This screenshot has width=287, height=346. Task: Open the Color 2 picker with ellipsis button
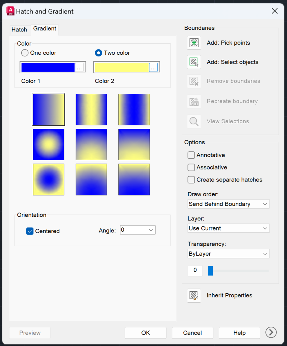153,67
